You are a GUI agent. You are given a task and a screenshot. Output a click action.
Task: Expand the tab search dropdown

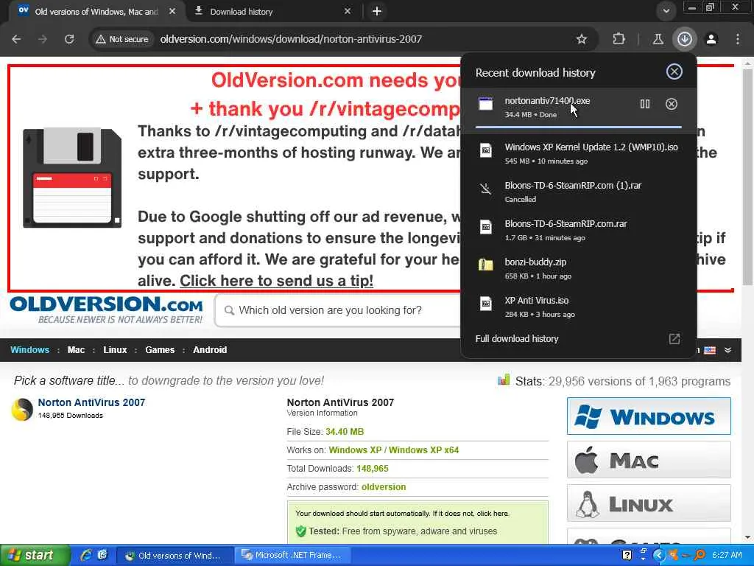[x=666, y=11]
